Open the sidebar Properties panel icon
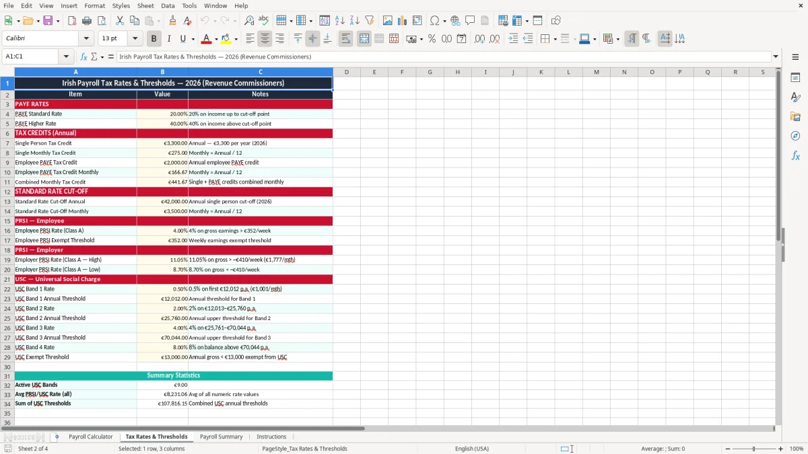 coord(795,78)
